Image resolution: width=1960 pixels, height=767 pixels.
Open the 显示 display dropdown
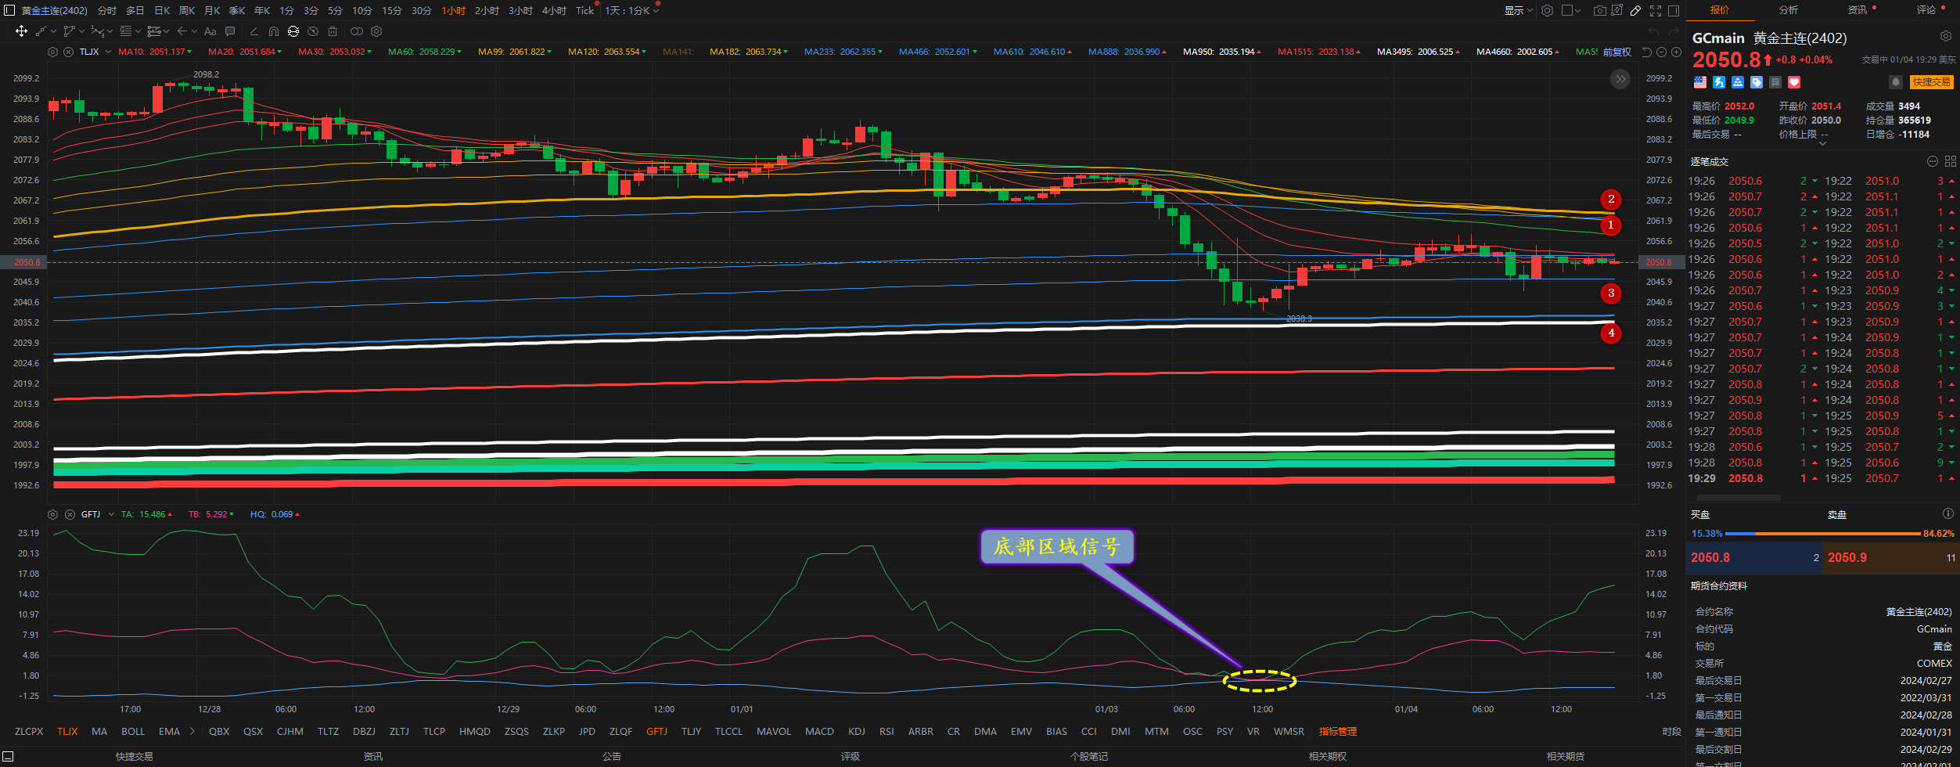click(x=1518, y=10)
